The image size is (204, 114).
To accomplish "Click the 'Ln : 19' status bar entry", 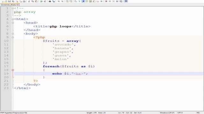I will point(121,113).
